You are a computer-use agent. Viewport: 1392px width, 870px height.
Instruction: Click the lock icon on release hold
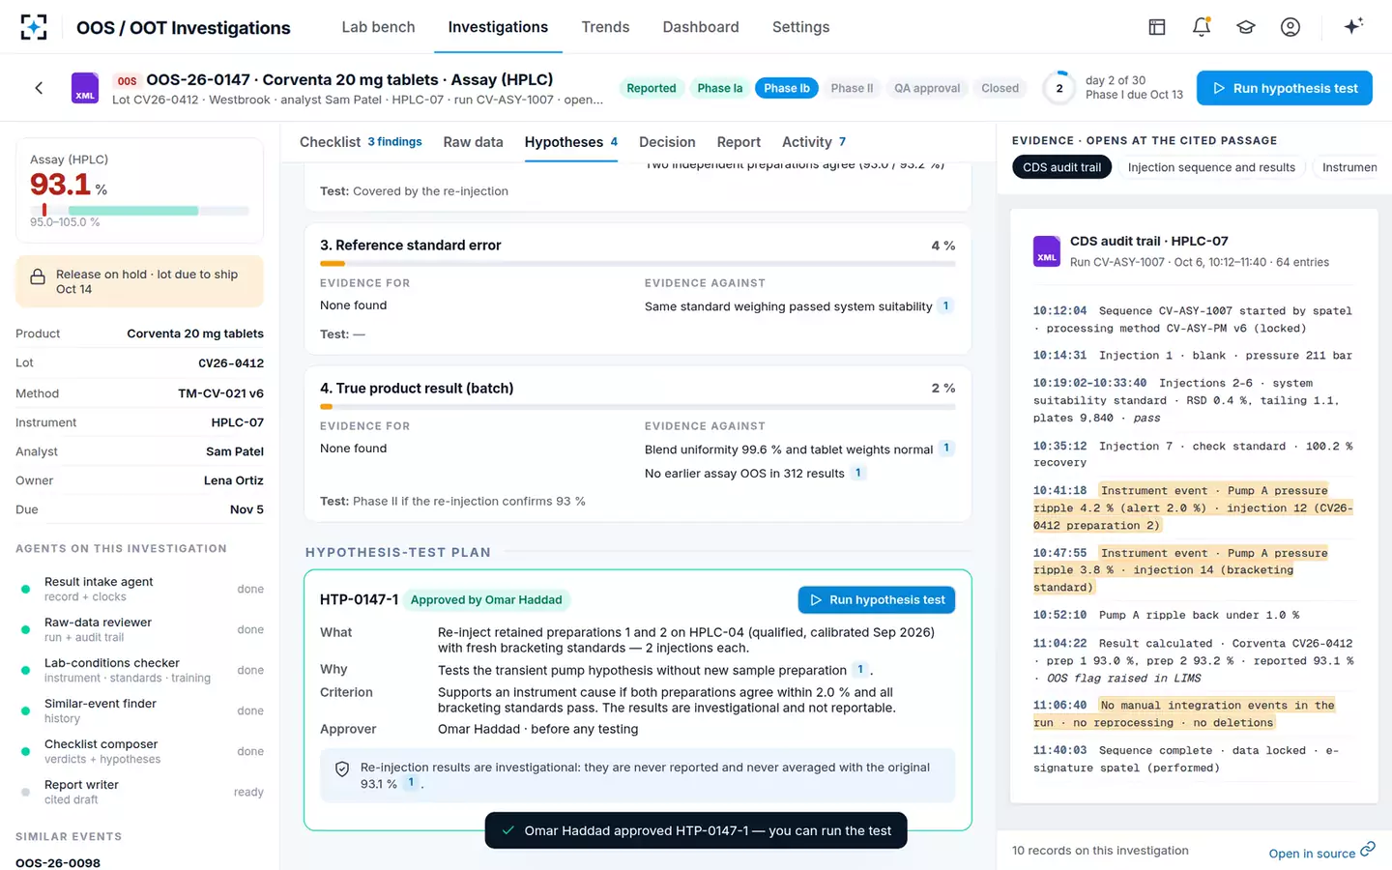click(x=38, y=276)
